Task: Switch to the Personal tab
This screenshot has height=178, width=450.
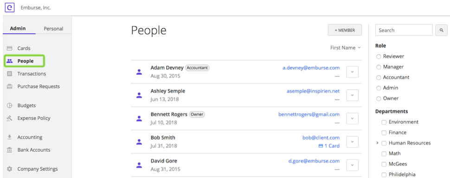Action: [53, 29]
